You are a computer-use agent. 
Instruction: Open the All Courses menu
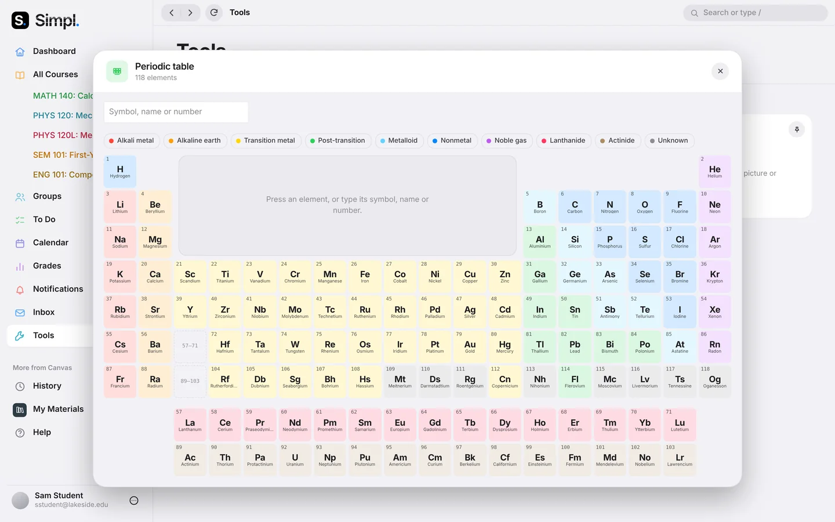click(x=55, y=74)
